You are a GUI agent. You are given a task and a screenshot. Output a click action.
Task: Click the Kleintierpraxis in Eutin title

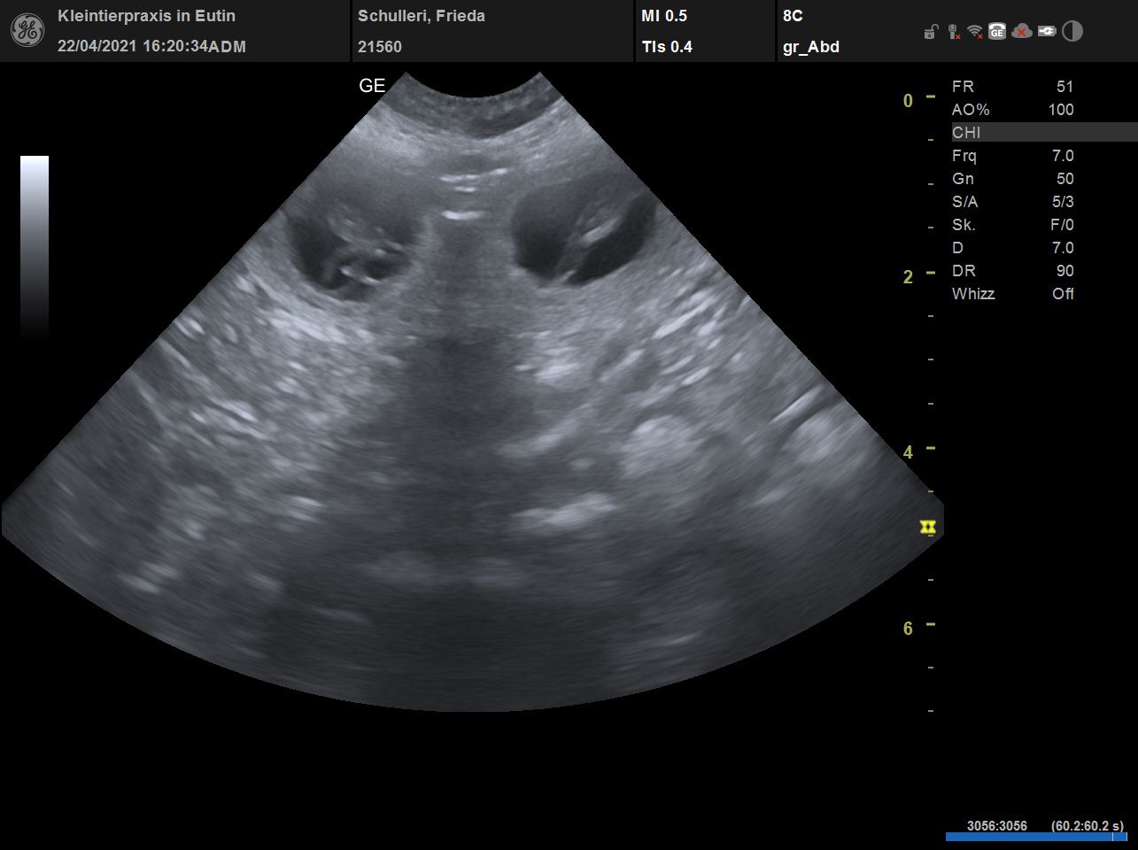[x=146, y=16]
